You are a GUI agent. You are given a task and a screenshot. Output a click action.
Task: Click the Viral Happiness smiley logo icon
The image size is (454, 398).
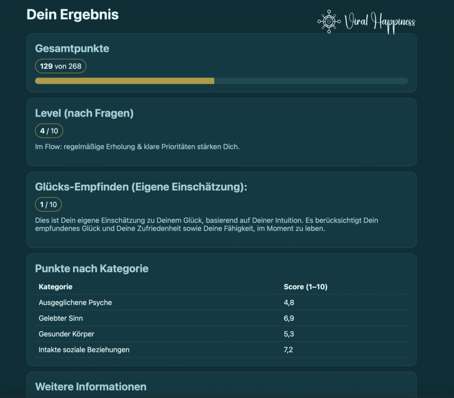click(x=329, y=21)
